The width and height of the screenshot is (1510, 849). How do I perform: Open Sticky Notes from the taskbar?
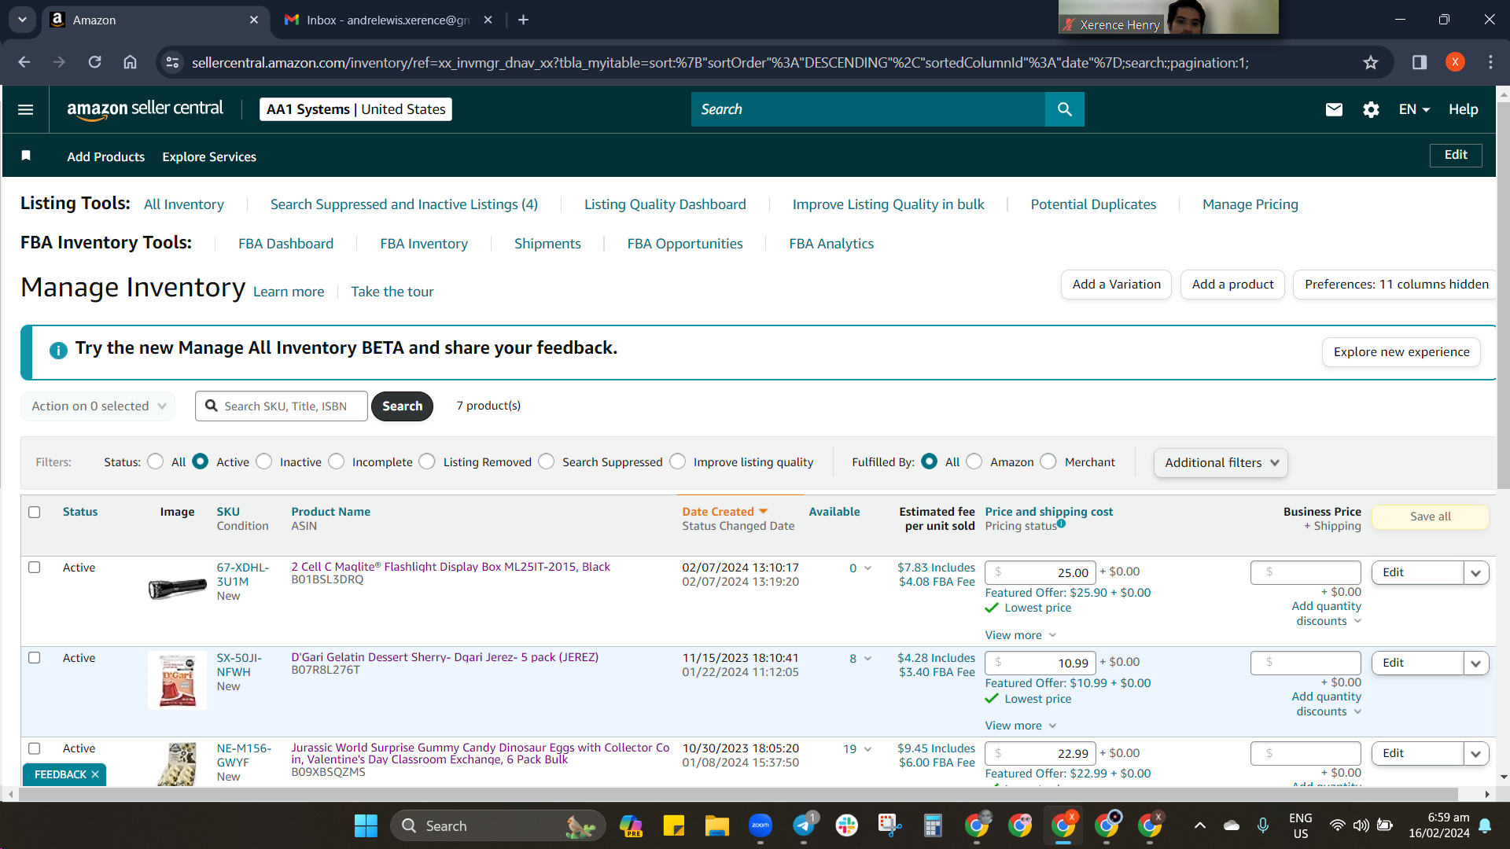(x=674, y=825)
